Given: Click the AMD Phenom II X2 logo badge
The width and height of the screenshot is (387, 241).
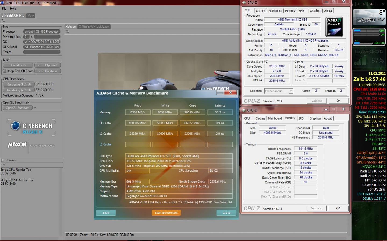Looking at the screenshot, I should (x=334, y=27).
